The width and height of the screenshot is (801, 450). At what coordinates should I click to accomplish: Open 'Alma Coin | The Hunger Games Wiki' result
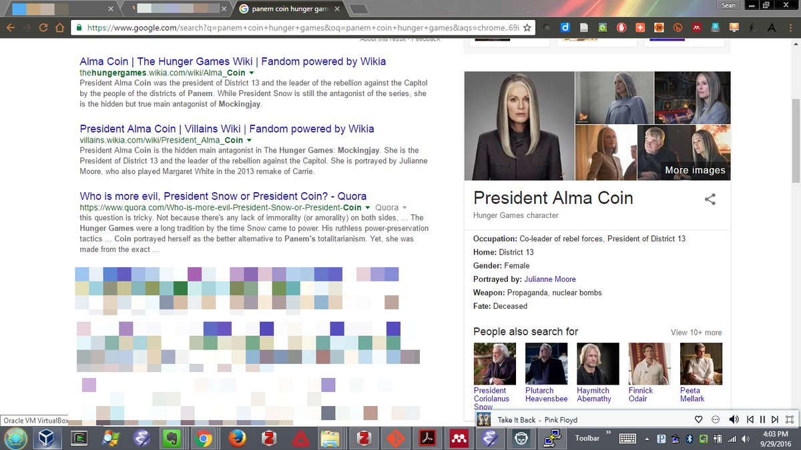tap(232, 61)
